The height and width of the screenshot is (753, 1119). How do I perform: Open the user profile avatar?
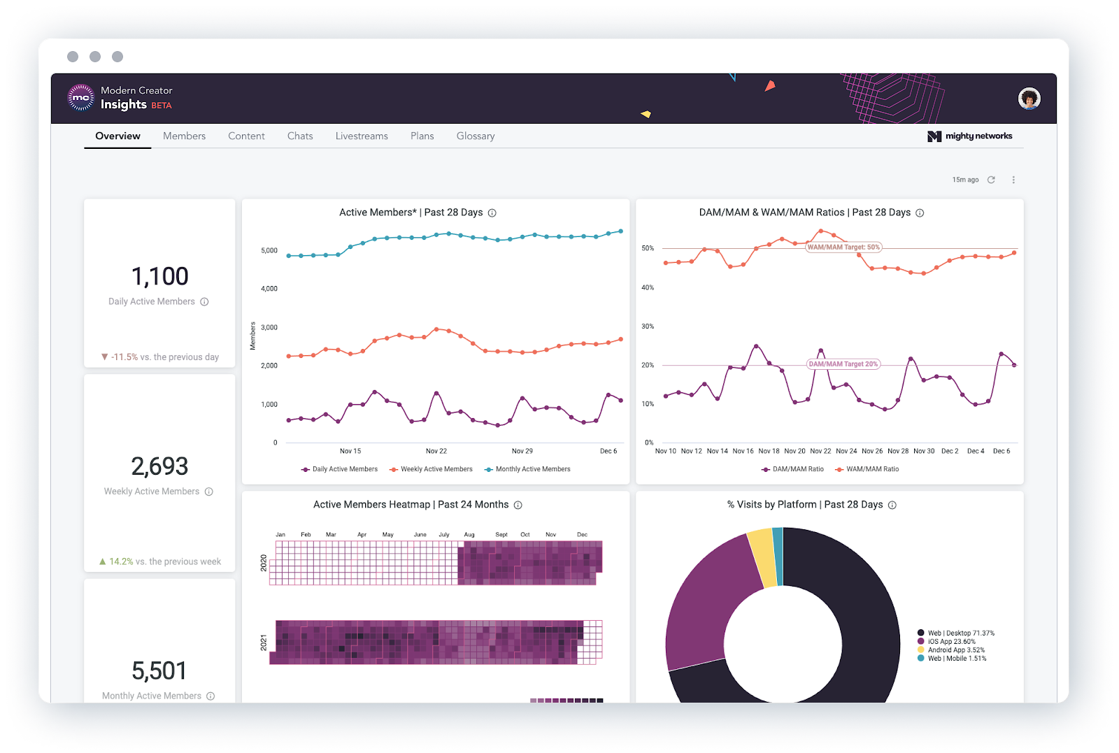pyautogui.click(x=1029, y=99)
